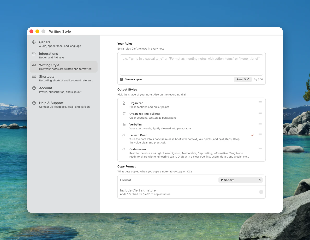This screenshot has width=310, height=240.
Task: Click the Writing Style tab subtitle text
Action: click(x=65, y=69)
